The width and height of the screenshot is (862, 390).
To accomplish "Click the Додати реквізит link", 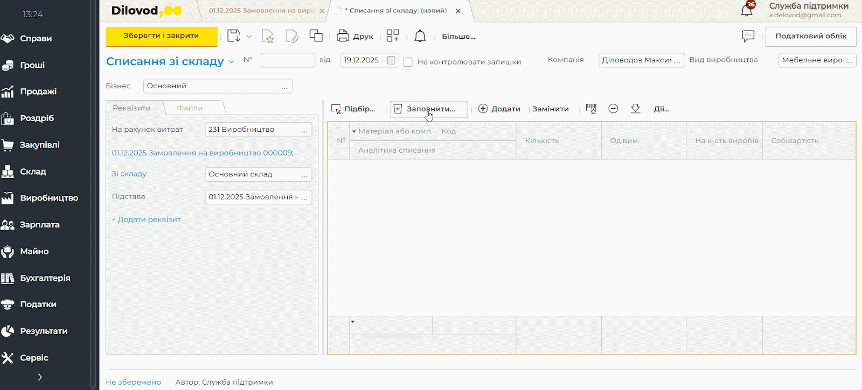I will 146,219.
